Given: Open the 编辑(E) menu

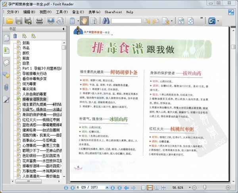Looking at the screenshot, I should click(29, 12).
